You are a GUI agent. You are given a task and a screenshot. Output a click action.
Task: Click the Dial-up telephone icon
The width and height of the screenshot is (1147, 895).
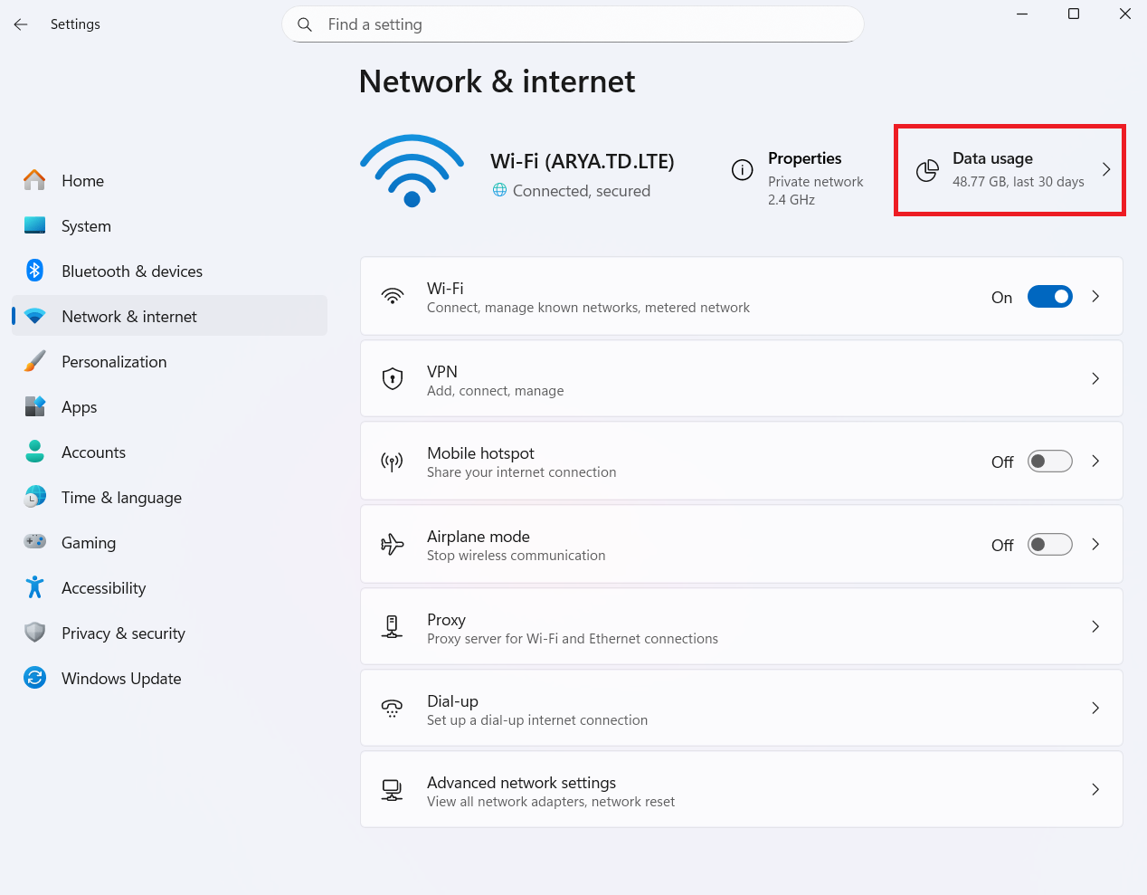click(392, 709)
